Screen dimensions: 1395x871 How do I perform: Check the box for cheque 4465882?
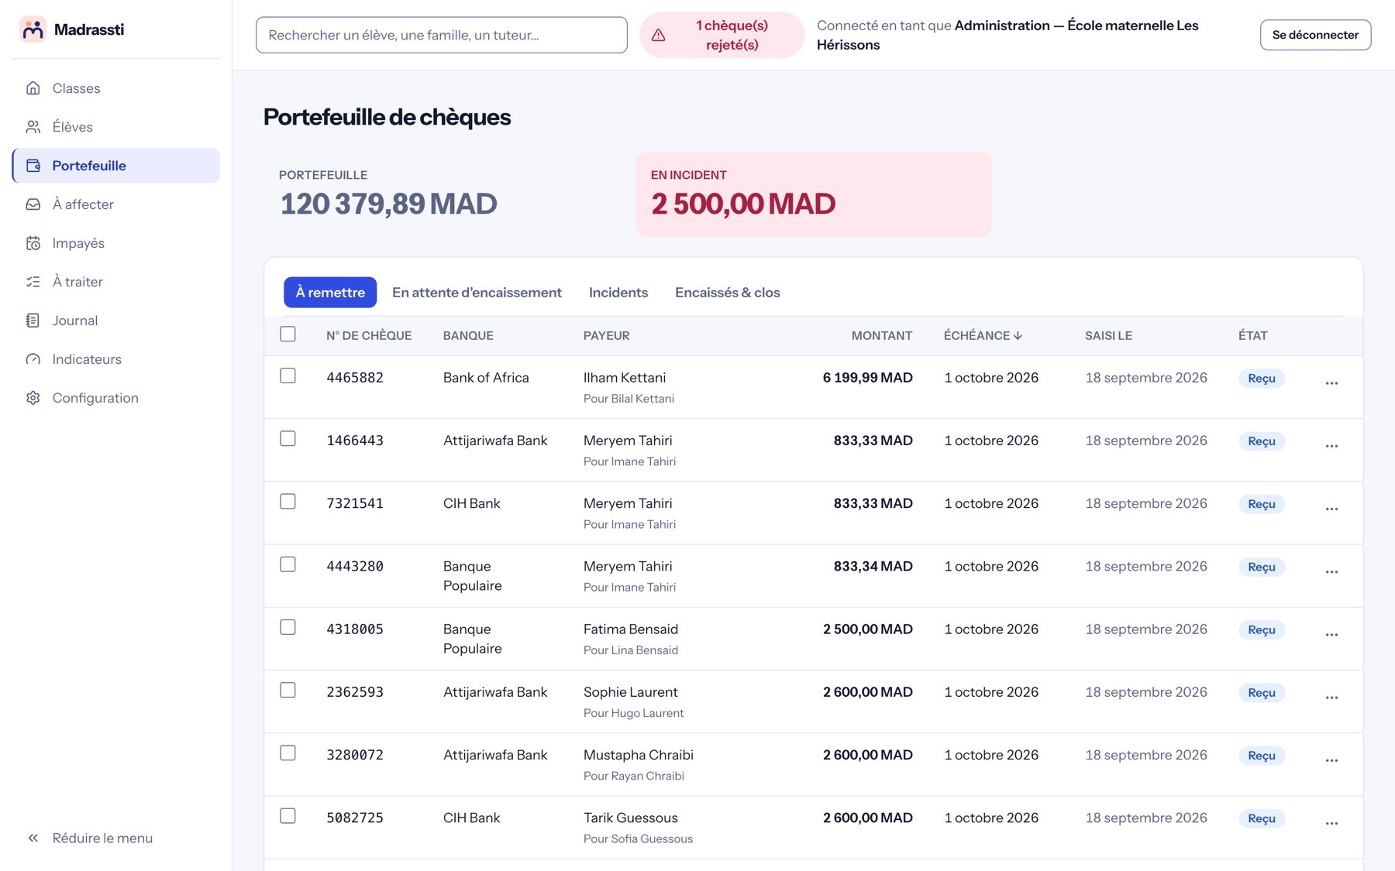288,375
